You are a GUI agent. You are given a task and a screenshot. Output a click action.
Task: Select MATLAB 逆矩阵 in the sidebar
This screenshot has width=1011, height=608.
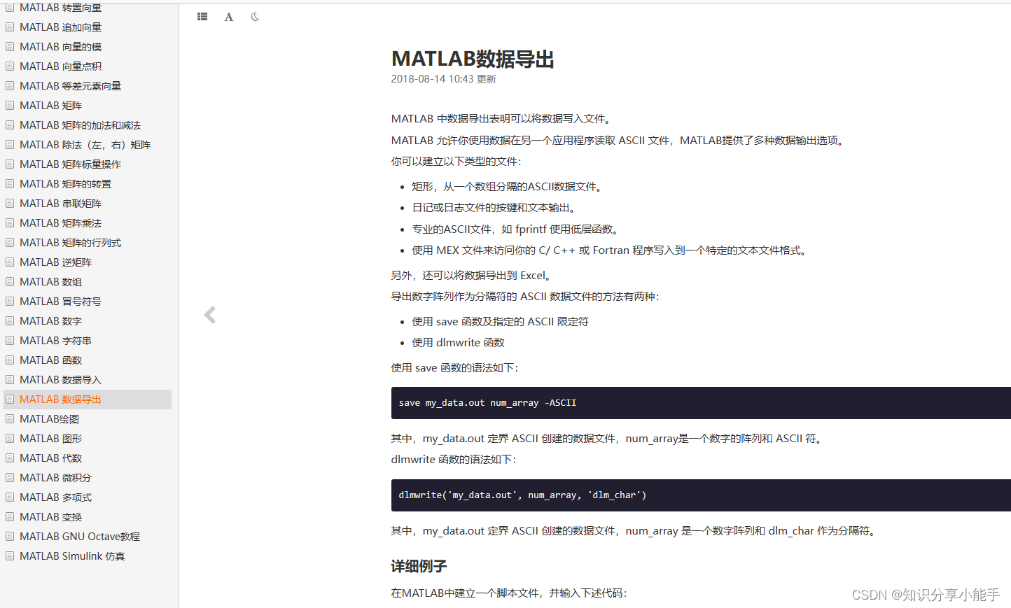coord(55,262)
